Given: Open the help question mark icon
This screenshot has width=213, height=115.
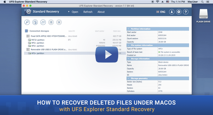Looking at the screenshot, I should pyautogui.click(x=186, y=12).
